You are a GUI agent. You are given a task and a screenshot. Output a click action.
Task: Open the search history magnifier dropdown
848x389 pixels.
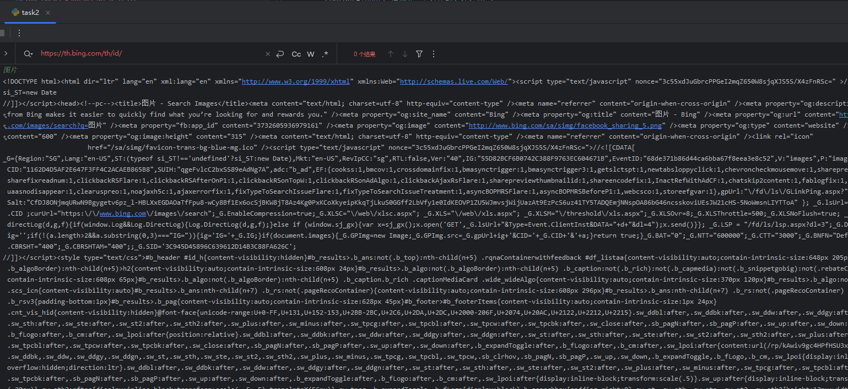coord(27,54)
